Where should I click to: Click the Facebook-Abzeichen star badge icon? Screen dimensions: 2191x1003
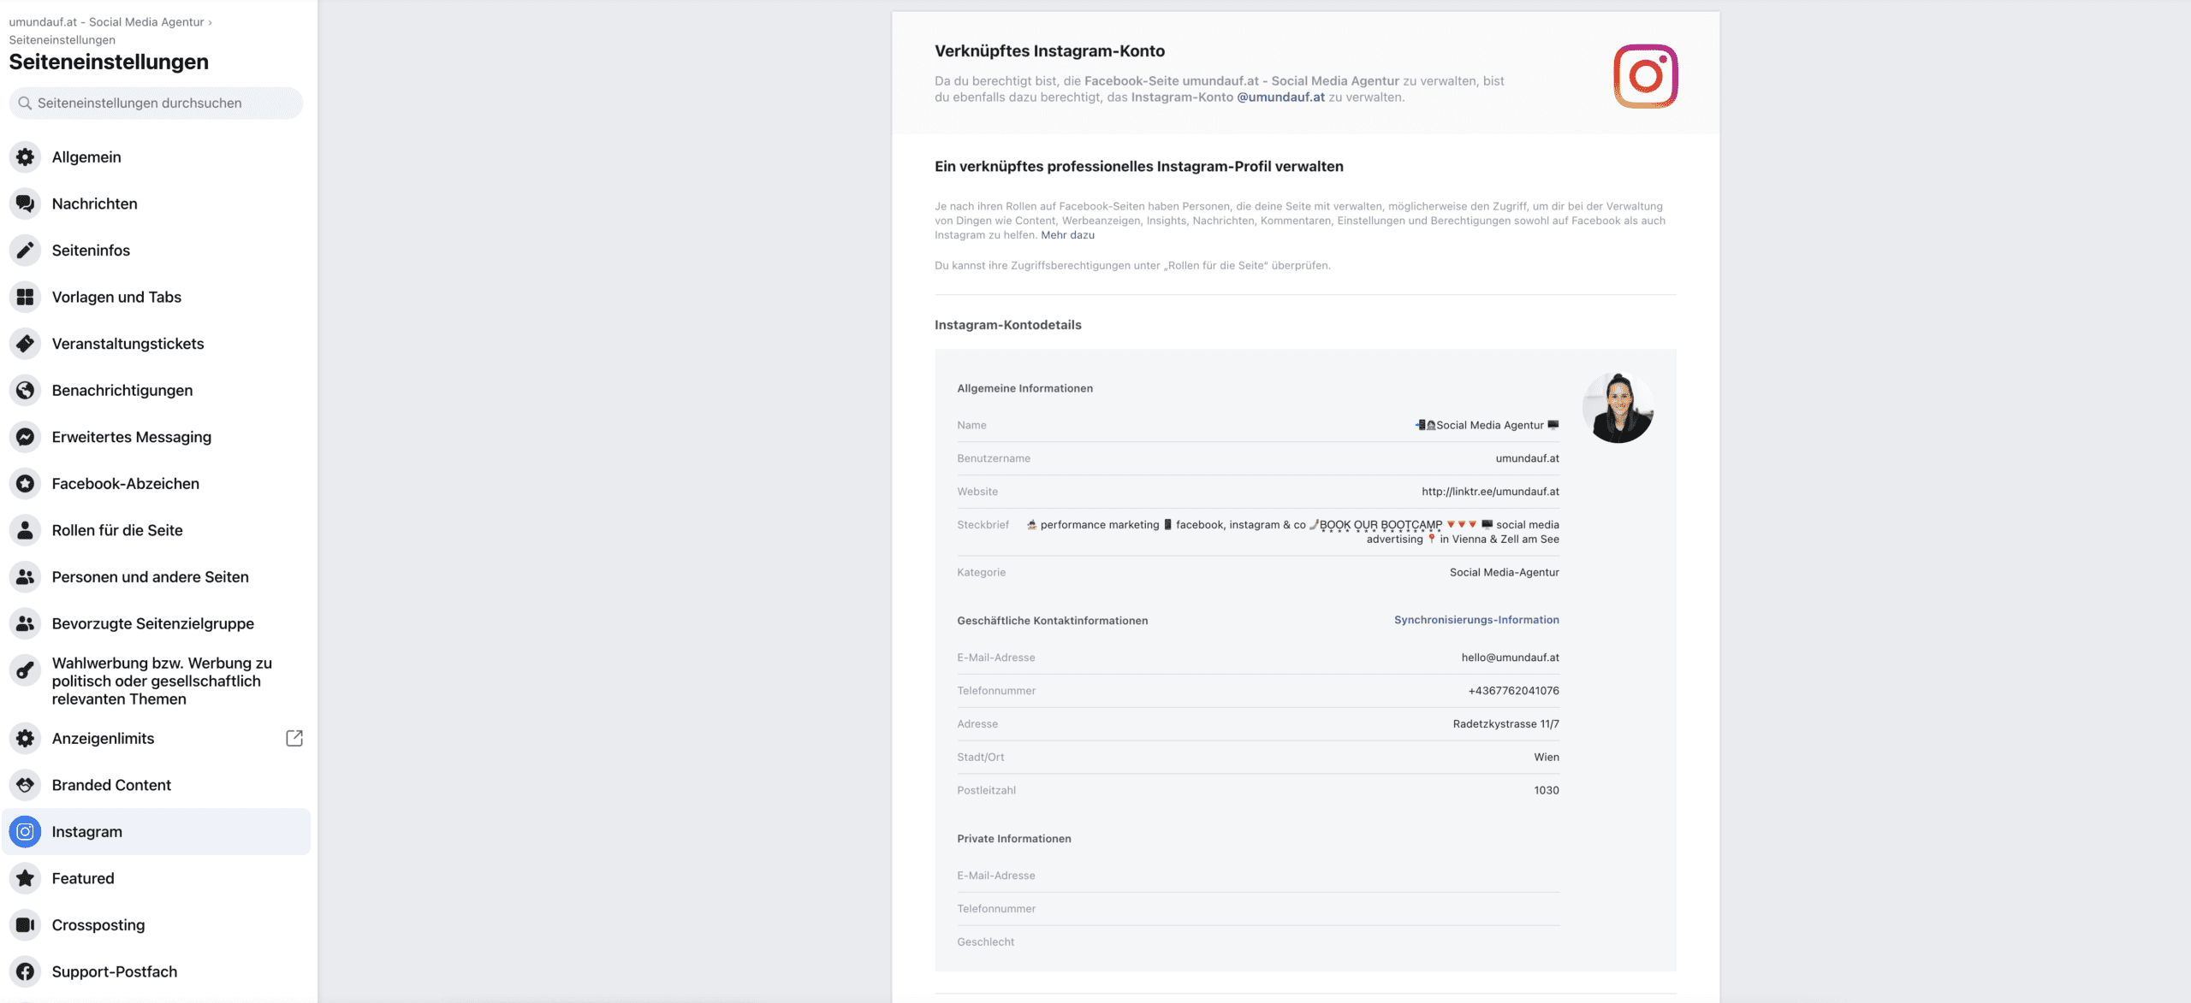point(26,484)
